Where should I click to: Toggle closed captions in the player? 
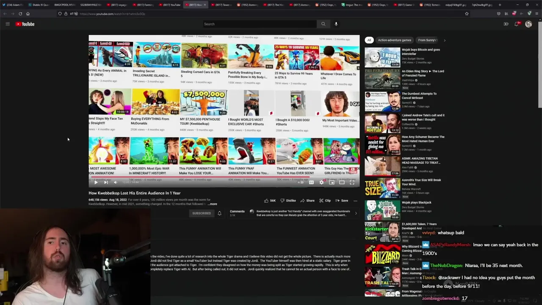tap(311, 182)
